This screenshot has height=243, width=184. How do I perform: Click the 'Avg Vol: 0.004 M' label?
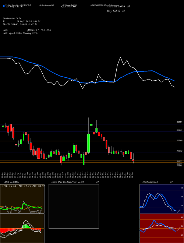click(118, 7)
